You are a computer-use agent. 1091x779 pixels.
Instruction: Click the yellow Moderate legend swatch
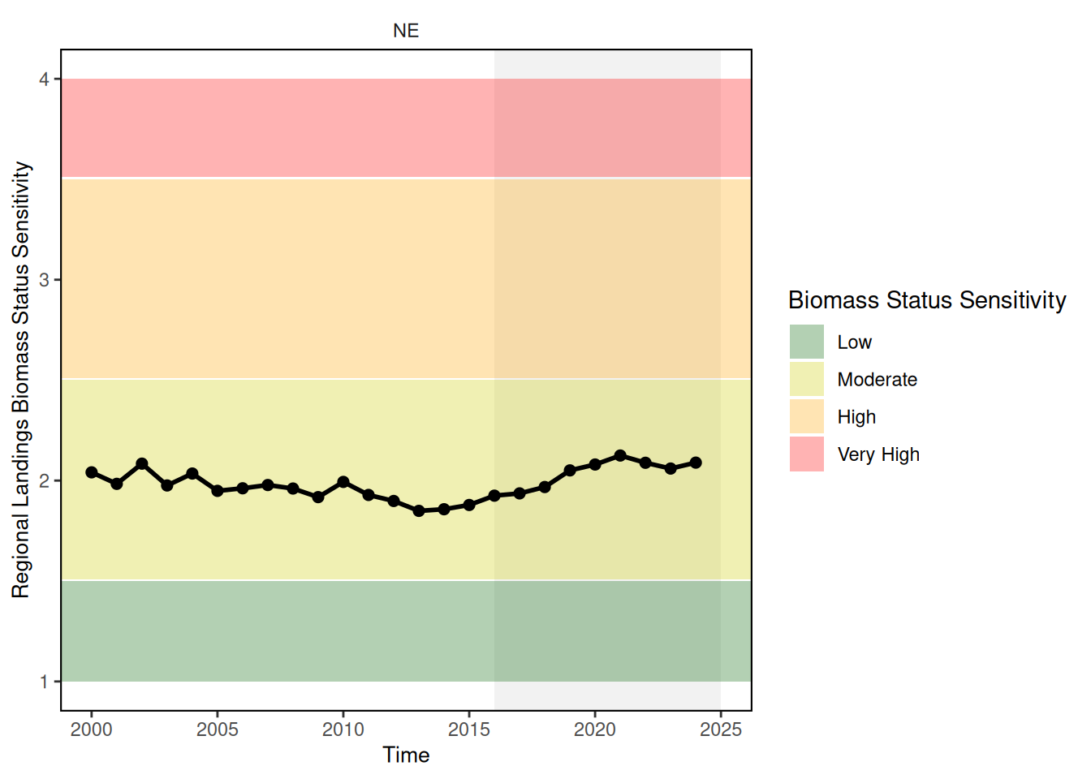click(806, 379)
